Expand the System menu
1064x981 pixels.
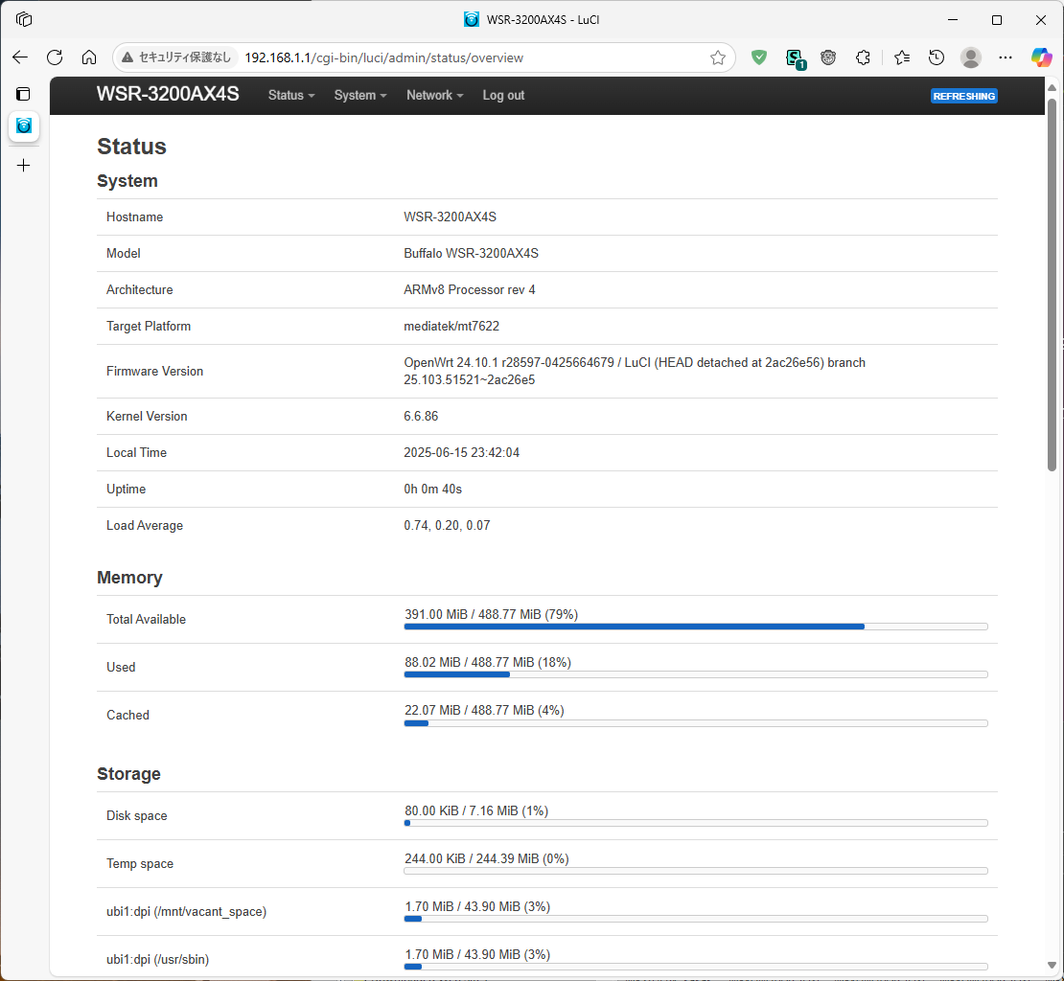[360, 96]
